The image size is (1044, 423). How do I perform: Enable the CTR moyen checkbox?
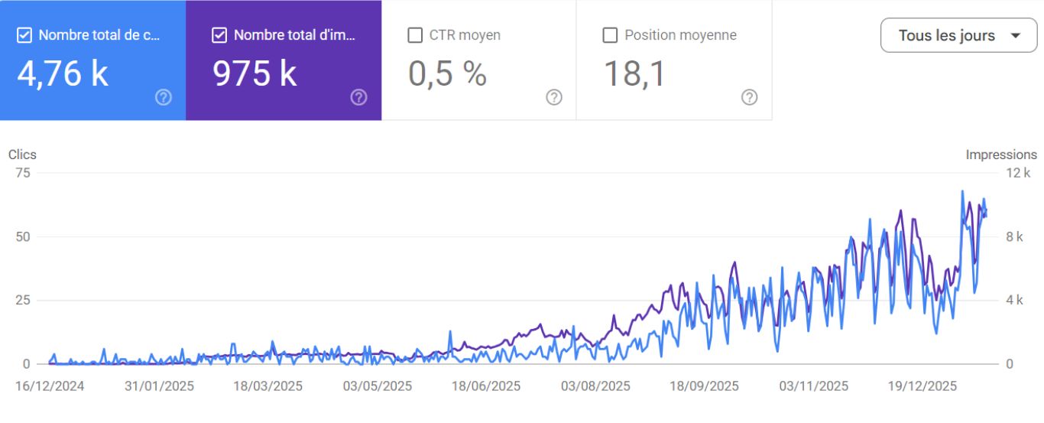pyautogui.click(x=416, y=35)
